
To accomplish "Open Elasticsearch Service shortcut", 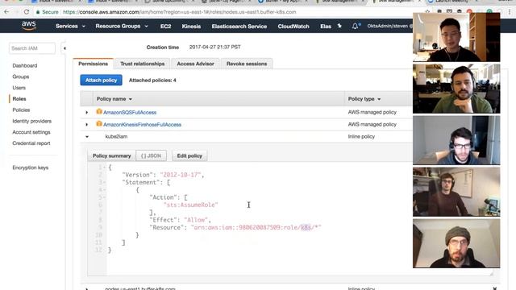I will coord(239,26).
